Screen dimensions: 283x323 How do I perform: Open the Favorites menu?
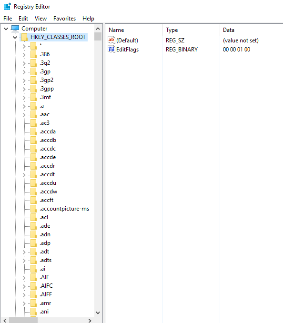pyautogui.click(x=64, y=19)
